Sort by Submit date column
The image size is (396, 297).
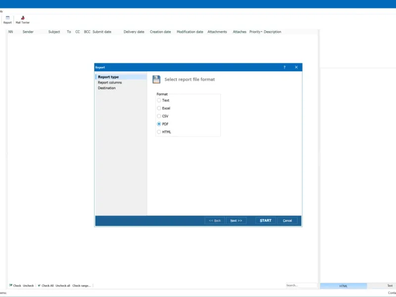click(102, 32)
